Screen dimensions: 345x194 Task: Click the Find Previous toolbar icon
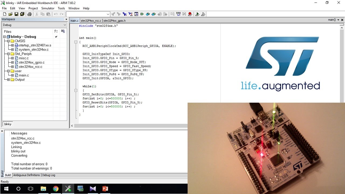click(113, 14)
